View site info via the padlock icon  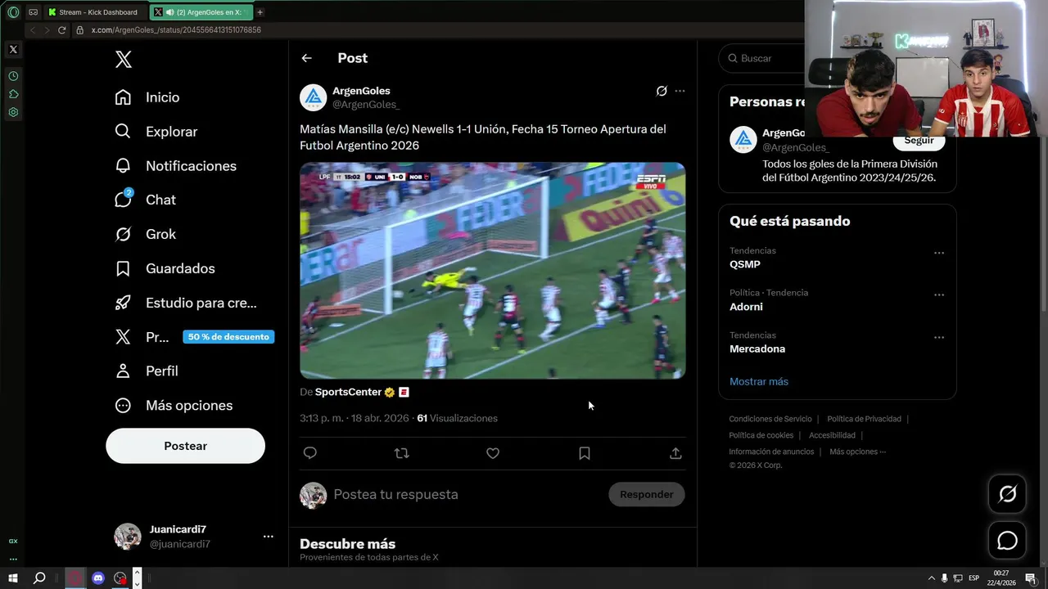coord(80,30)
